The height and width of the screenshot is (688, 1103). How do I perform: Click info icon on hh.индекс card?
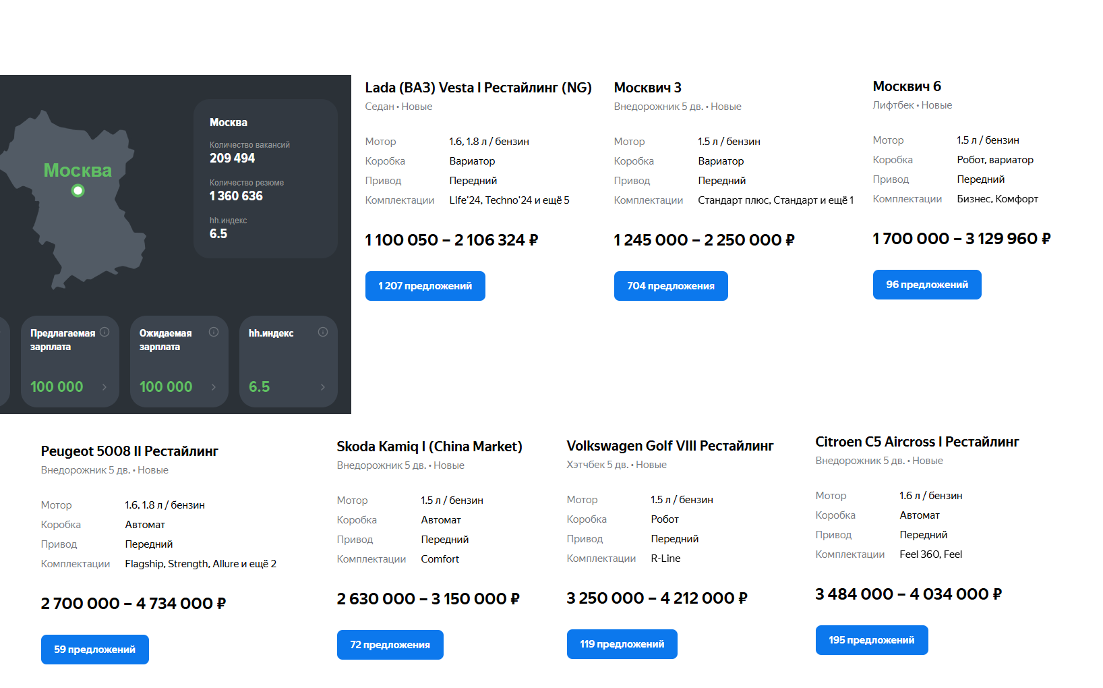coord(323,332)
